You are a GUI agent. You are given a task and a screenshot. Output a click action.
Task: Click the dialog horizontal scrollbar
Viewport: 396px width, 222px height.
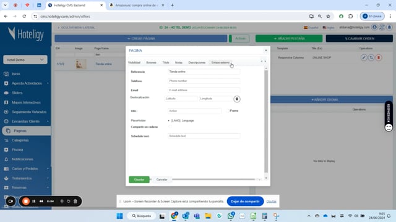213,179
